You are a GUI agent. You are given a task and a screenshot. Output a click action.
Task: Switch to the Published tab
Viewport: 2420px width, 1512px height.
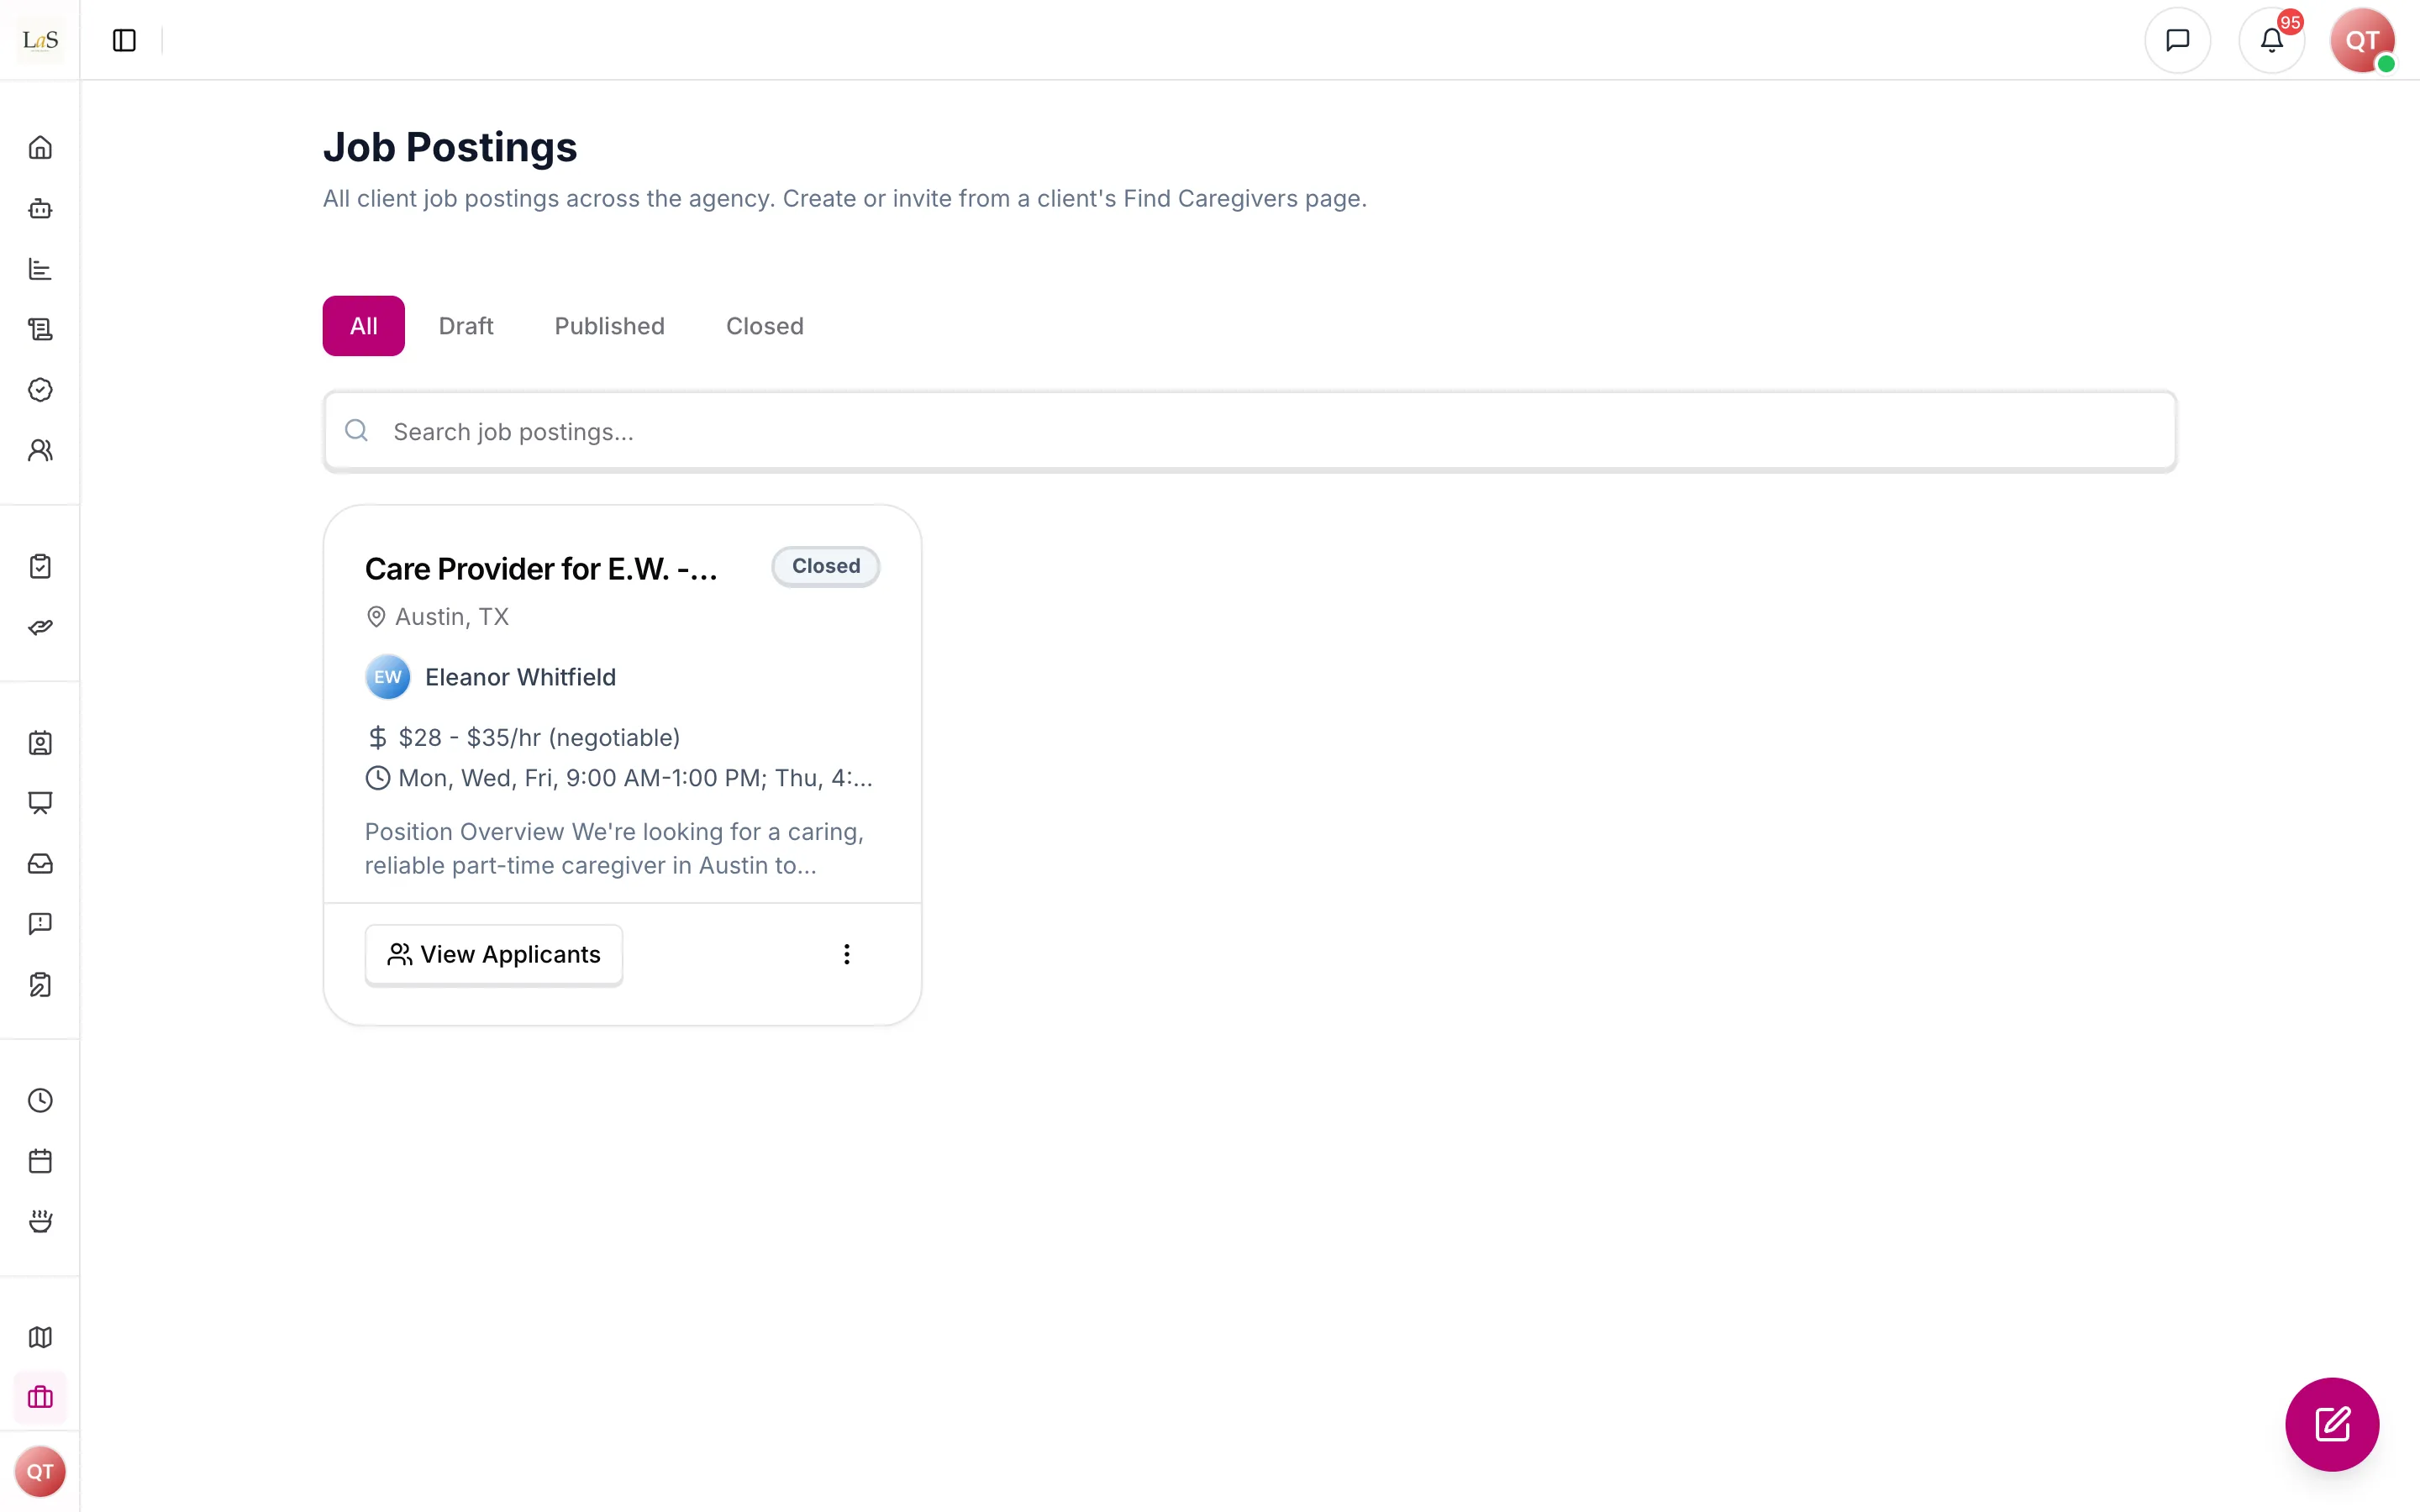[609, 326]
